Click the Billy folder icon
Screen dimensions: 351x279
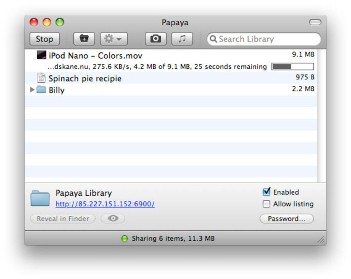click(x=42, y=90)
